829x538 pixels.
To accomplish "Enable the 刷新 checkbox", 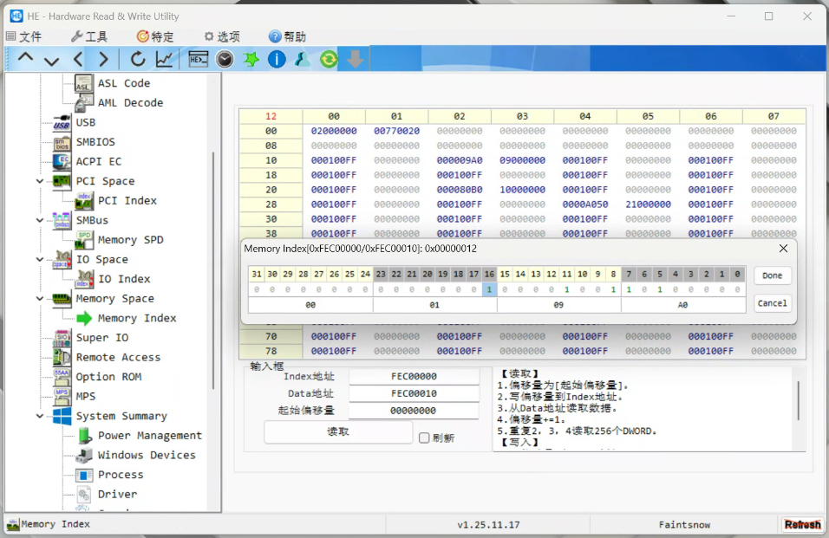I will pyautogui.click(x=424, y=438).
